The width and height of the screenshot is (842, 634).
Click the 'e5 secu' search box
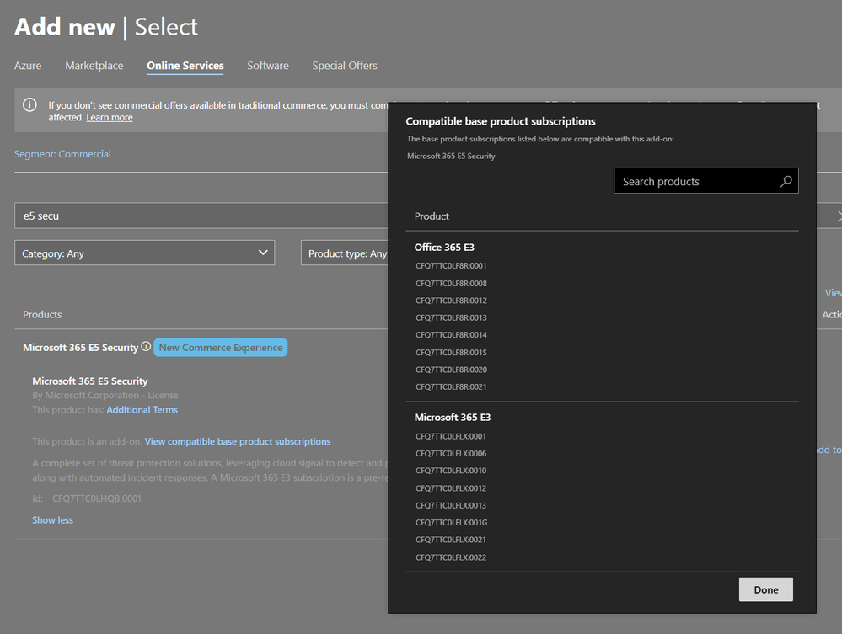pyautogui.click(x=201, y=216)
